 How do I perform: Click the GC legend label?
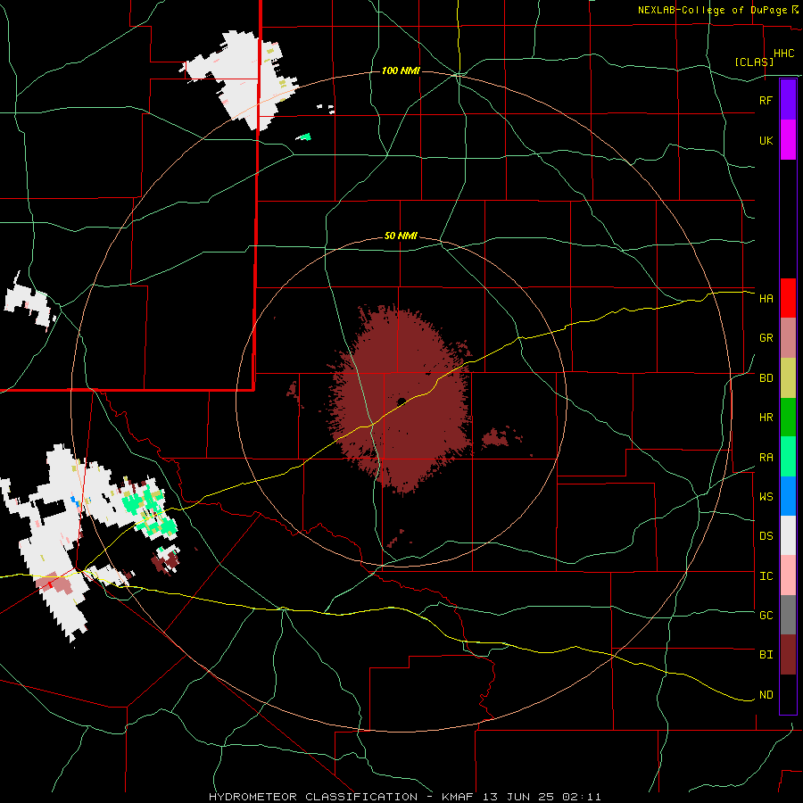[x=766, y=616]
